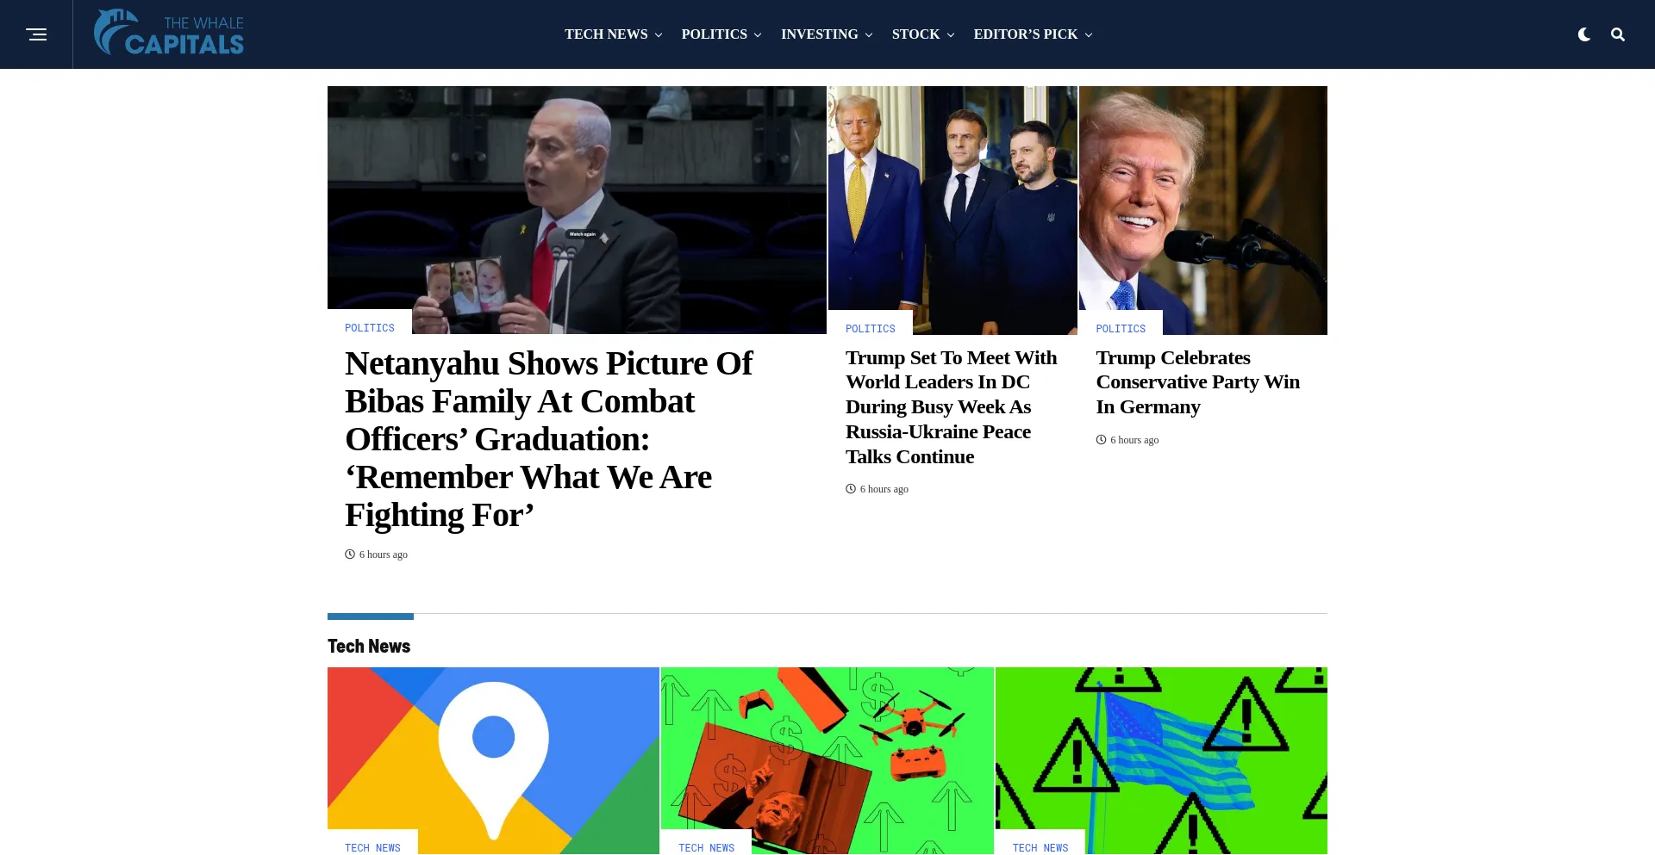Toggle dark mode moon icon
This screenshot has width=1655, height=855.
tap(1584, 34)
